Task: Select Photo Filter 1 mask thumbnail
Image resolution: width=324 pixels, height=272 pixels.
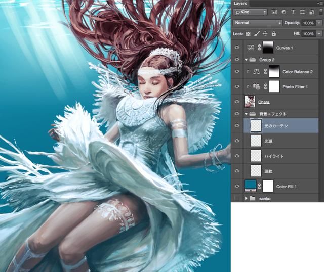Action: point(274,86)
